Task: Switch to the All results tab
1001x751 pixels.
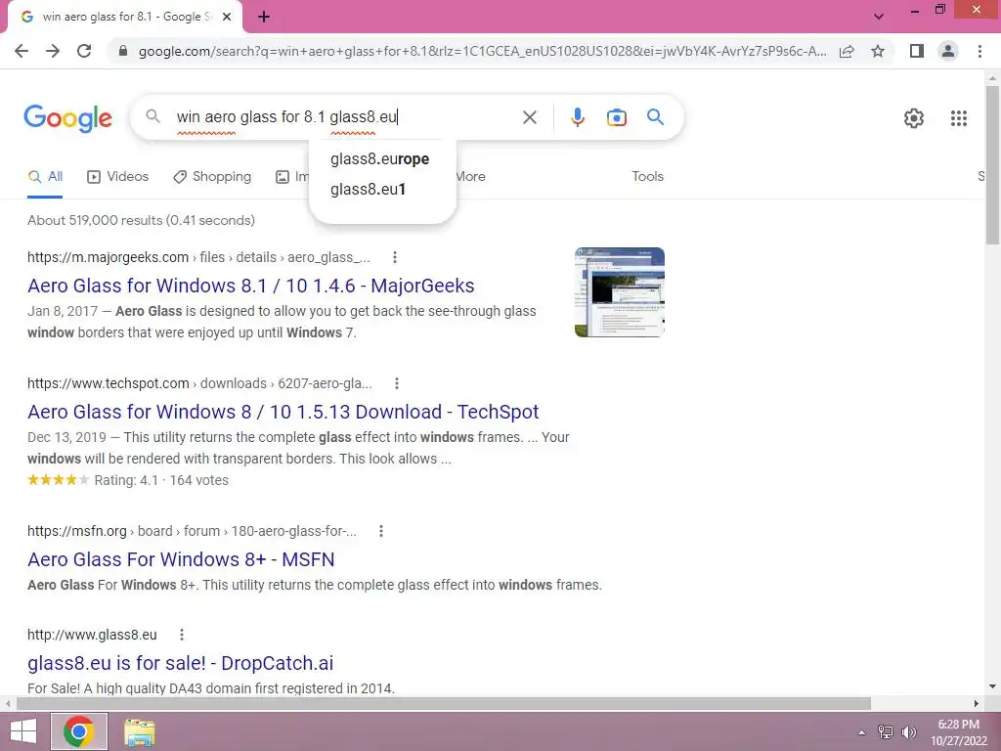Action: (45, 177)
